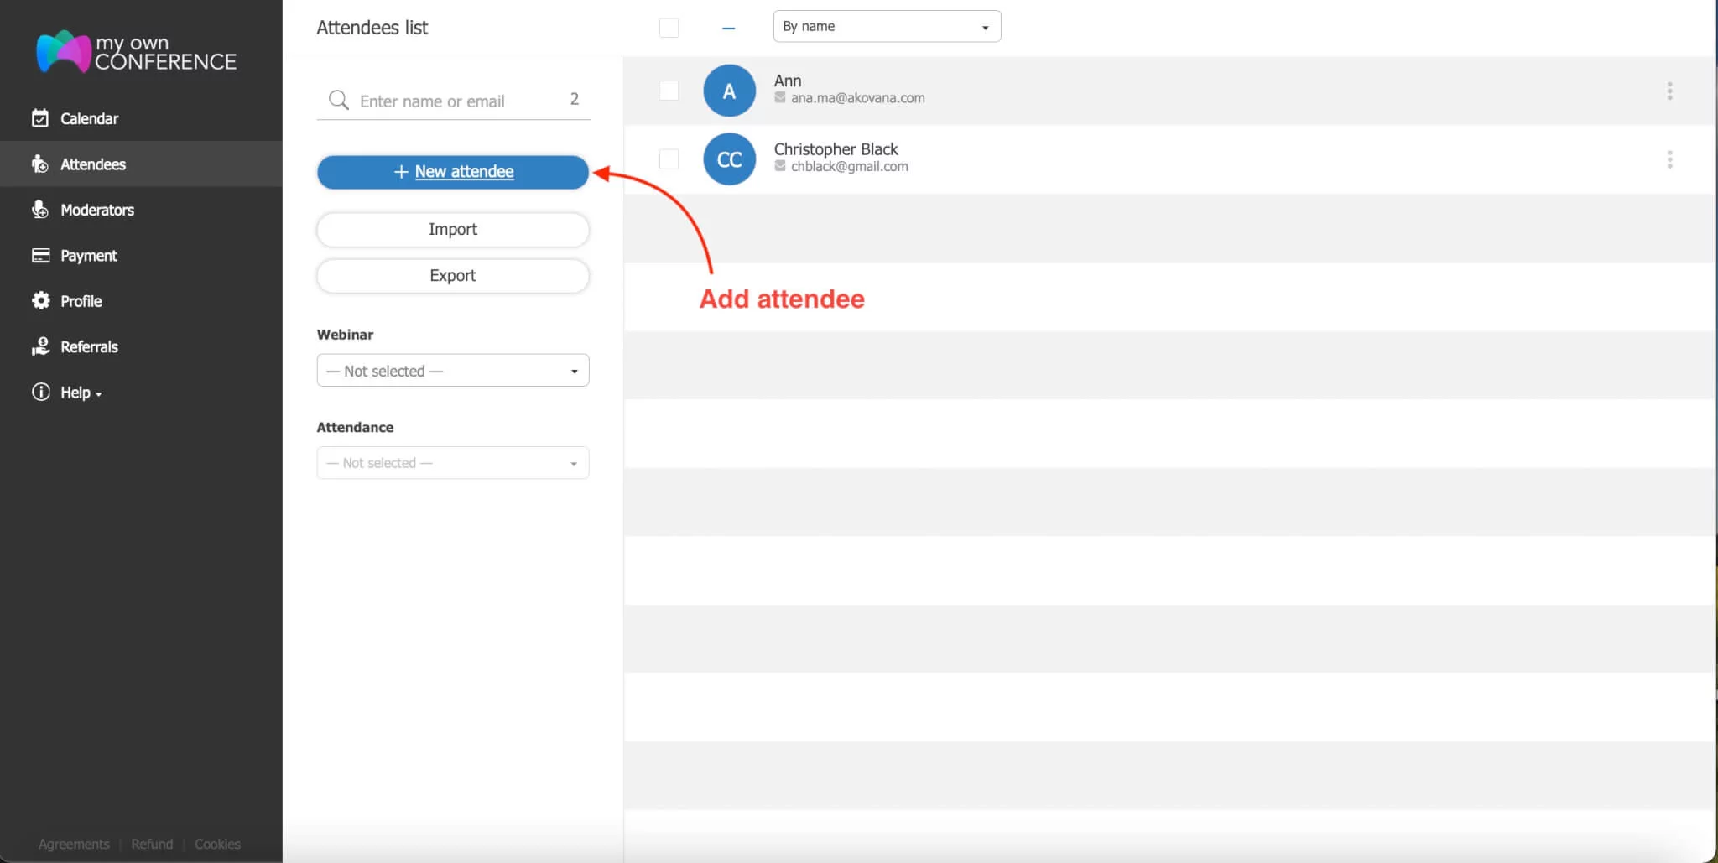Select the Referrals sidebar icon

point(40,346)
